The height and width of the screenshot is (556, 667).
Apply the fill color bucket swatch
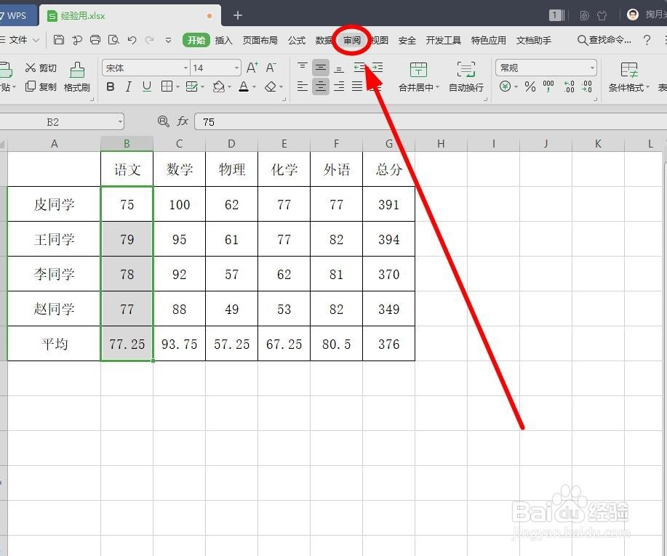[219, 86]
